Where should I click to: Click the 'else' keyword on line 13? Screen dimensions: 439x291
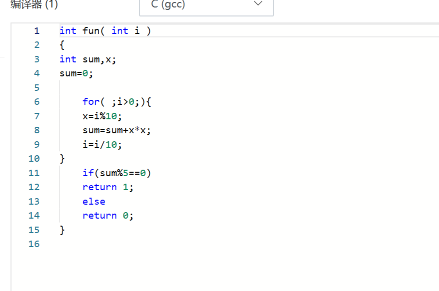click(94, 202)
